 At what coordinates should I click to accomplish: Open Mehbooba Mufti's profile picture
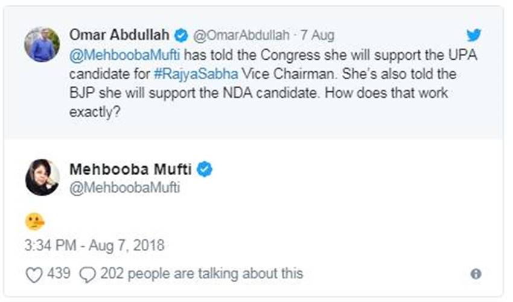click(42, 178)
